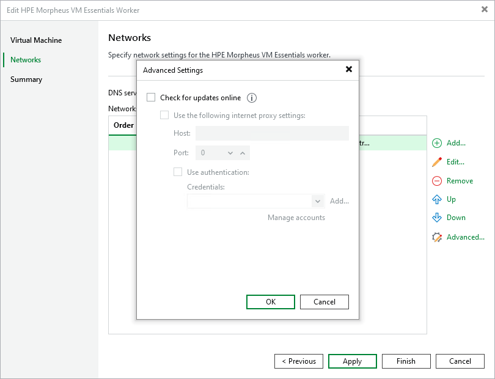Switch to the Virtual Machine step
This screenshot has width=495, height=379.
36,40
